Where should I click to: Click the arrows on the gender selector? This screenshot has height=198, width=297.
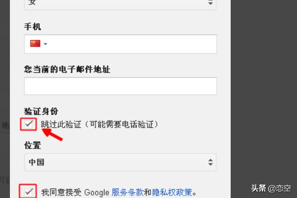pos(210,2)
